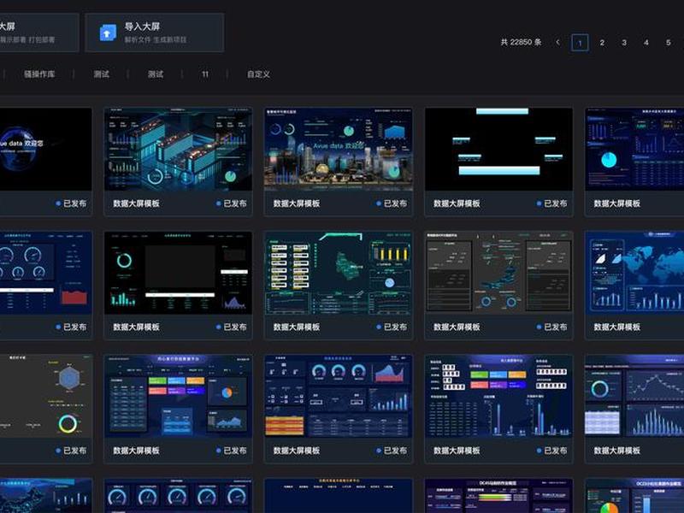Open the hexagon radar chart thumbnail
Viewport: 684px width, 513px height.
(x=46, y=396)
